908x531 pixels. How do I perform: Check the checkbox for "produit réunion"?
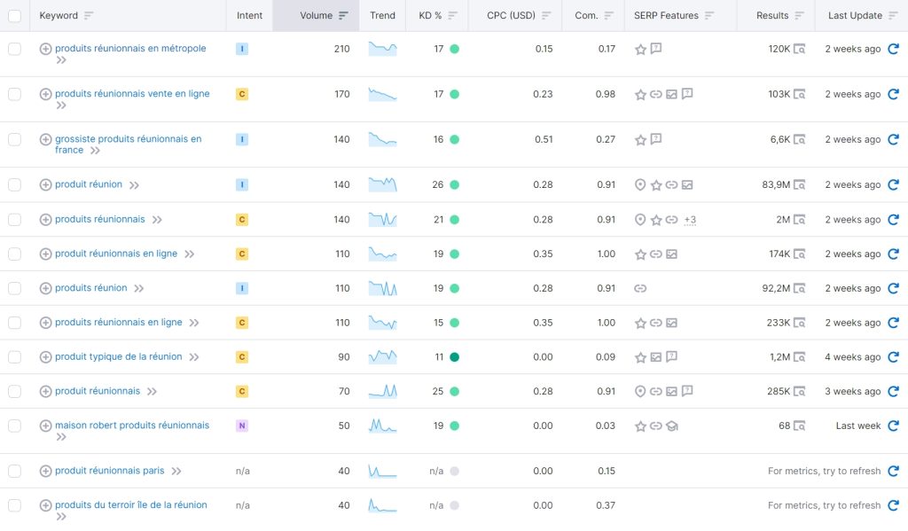(15, 184)
